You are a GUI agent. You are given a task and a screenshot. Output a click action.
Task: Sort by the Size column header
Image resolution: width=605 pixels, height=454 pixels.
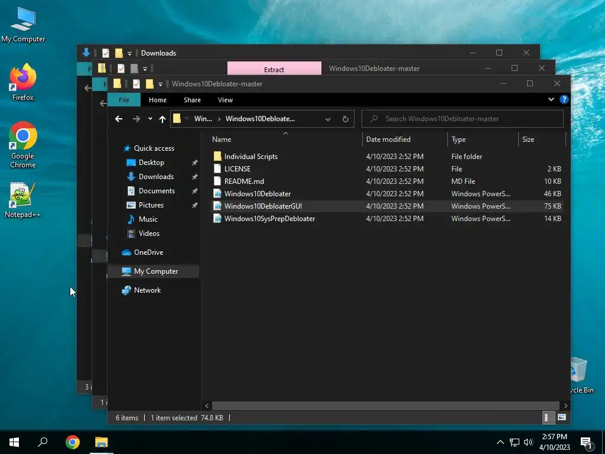pyautogui.click(x=542, y=140)
